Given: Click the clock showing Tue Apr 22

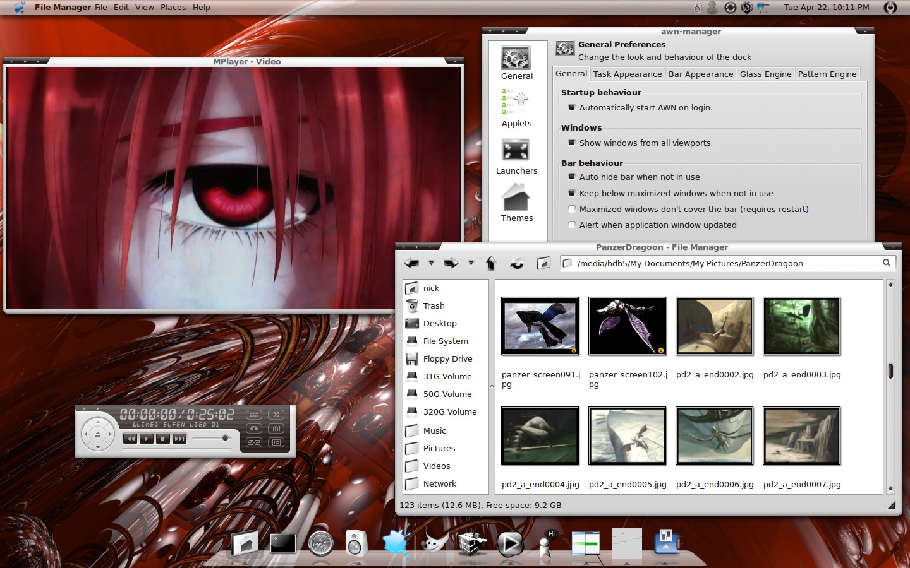Looking at the screenshot, I should tap(827, 8).
